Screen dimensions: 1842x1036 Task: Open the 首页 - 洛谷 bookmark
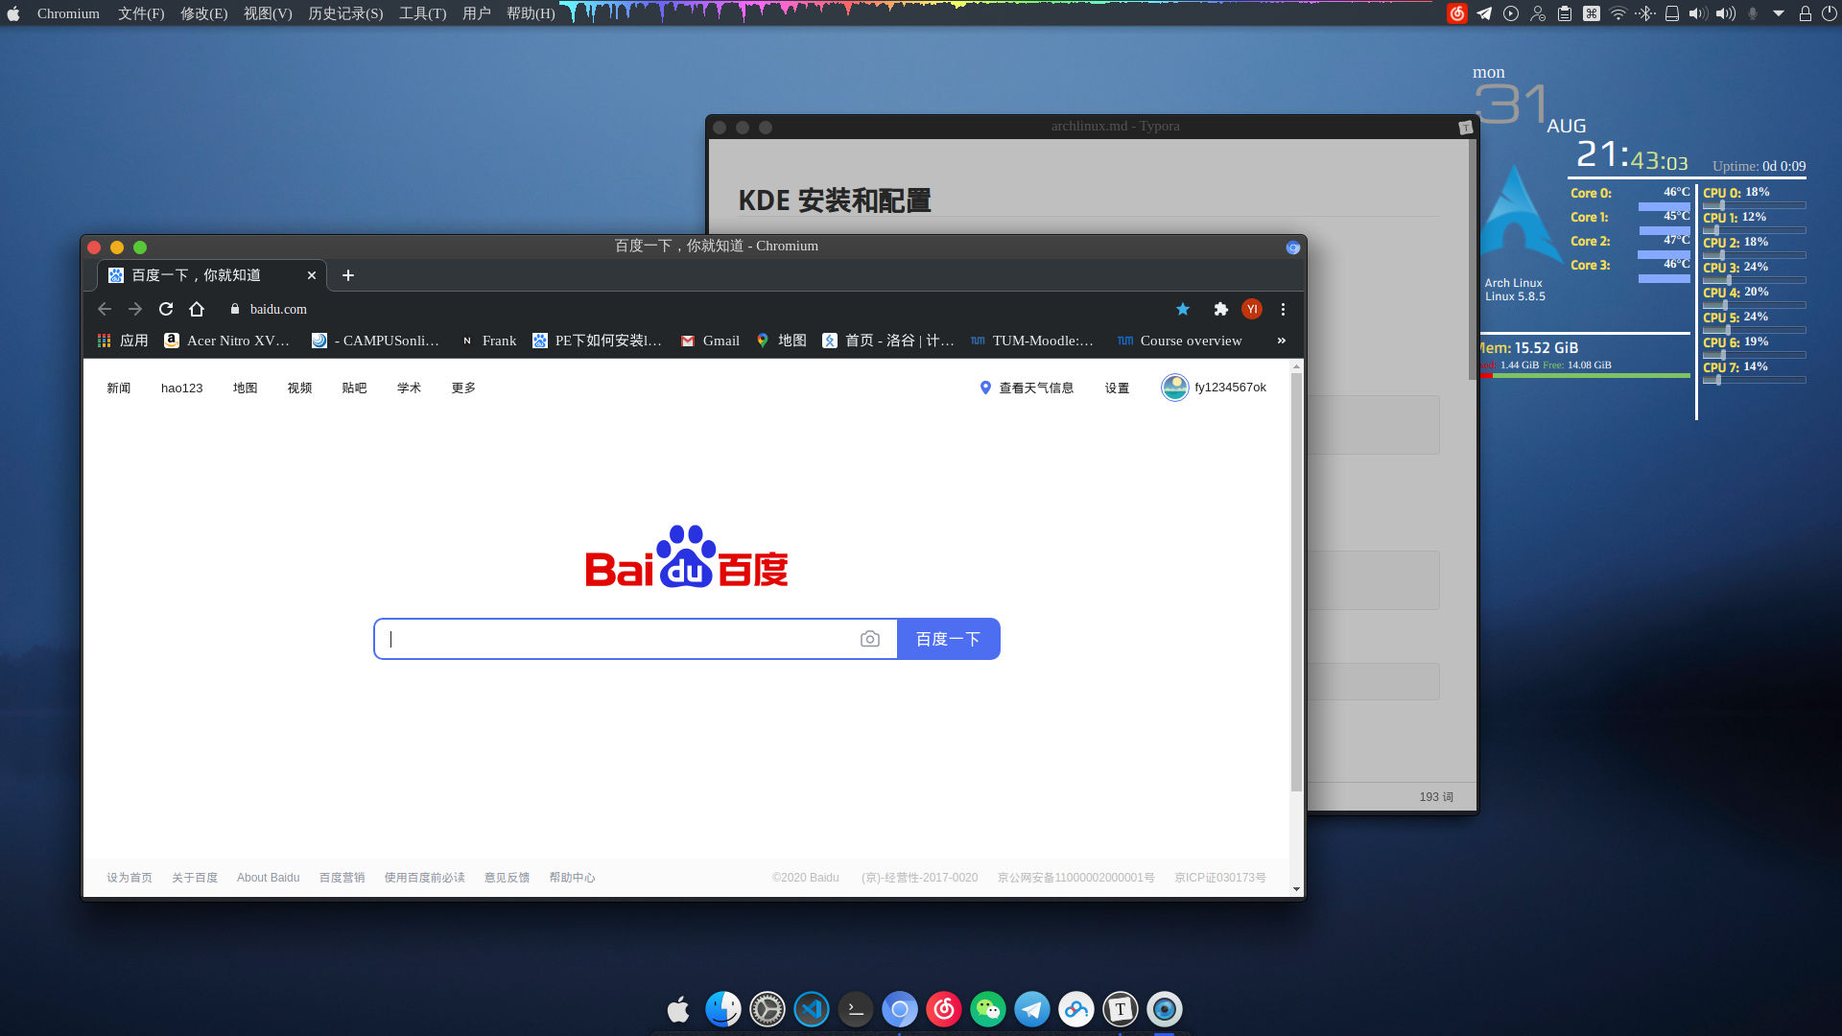coord(888,341)
